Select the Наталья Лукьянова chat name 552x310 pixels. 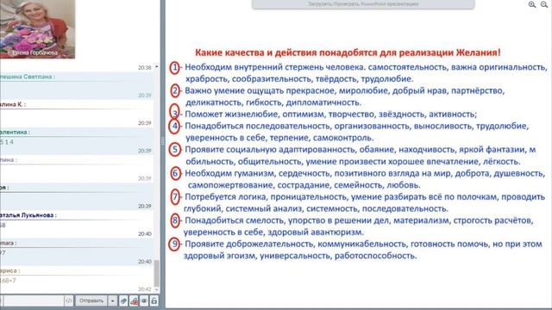pos(28,215)
